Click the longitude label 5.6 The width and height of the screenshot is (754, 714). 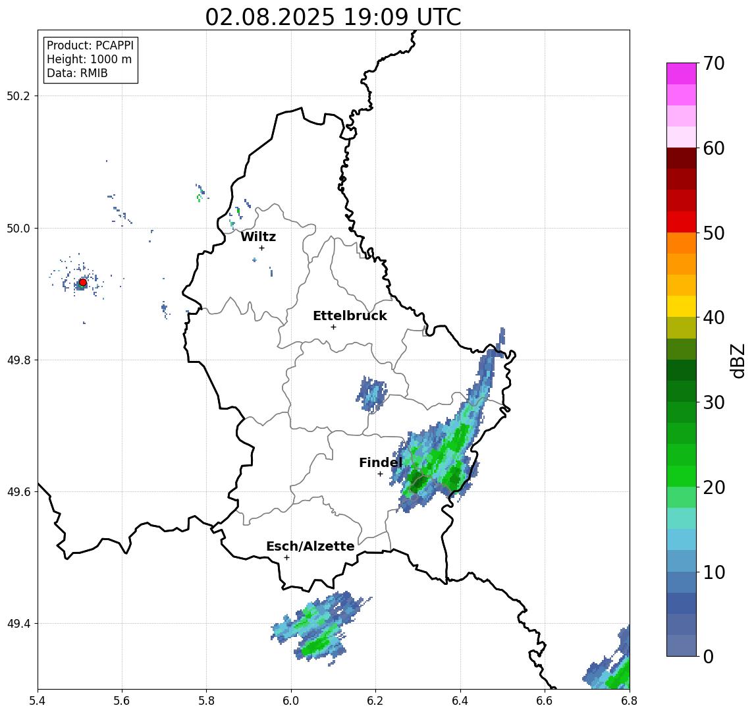(x=122, y=701)
